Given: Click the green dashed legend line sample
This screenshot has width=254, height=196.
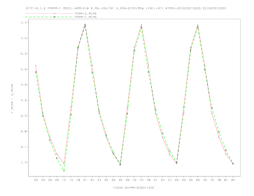Looking at the screenshot, I should (50, 17).
